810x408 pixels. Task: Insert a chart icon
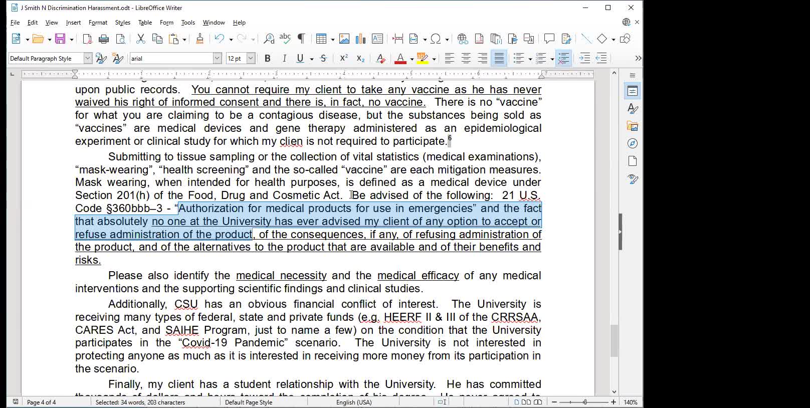click(361, 39)
